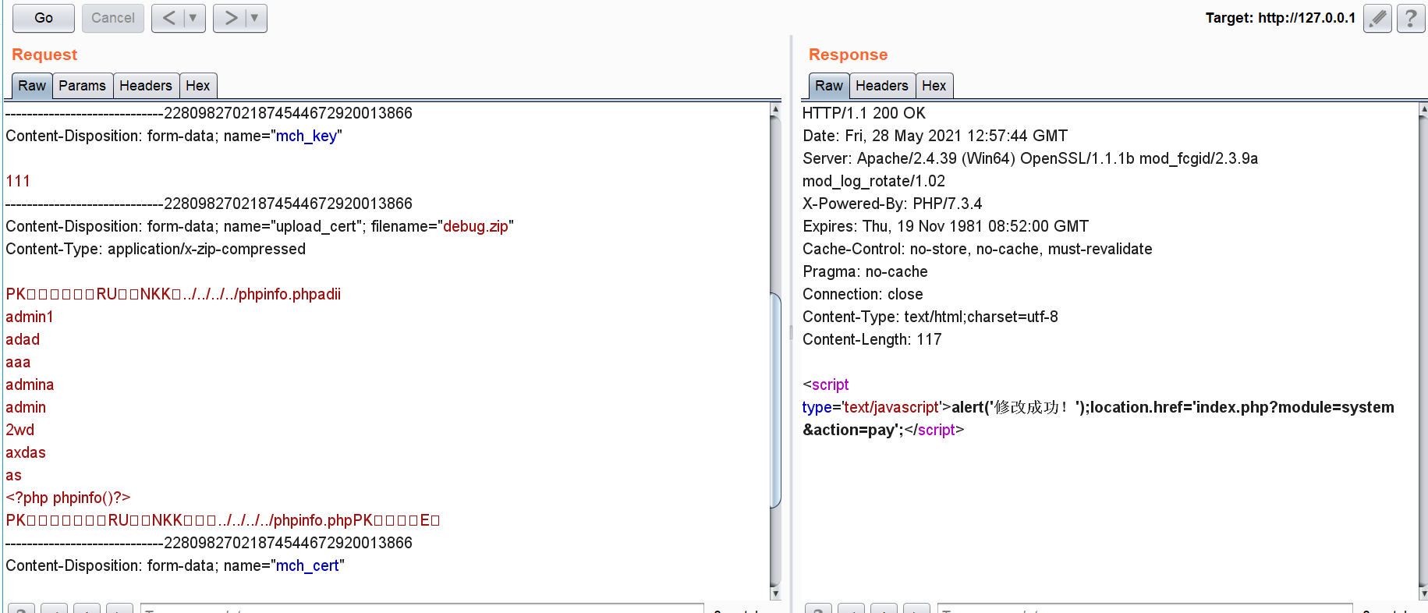This screenshot has height=613, width=1428.
Task: Select the Request Raw tab
Action: (32, 86)
